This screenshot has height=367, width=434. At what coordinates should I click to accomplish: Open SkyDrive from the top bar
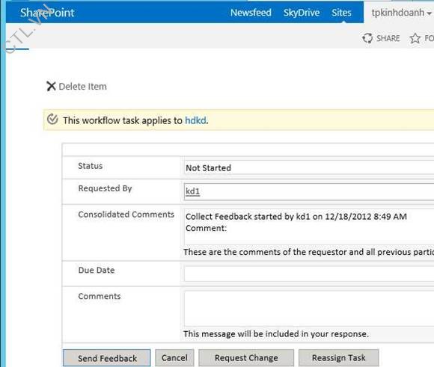tap(302, 13)
